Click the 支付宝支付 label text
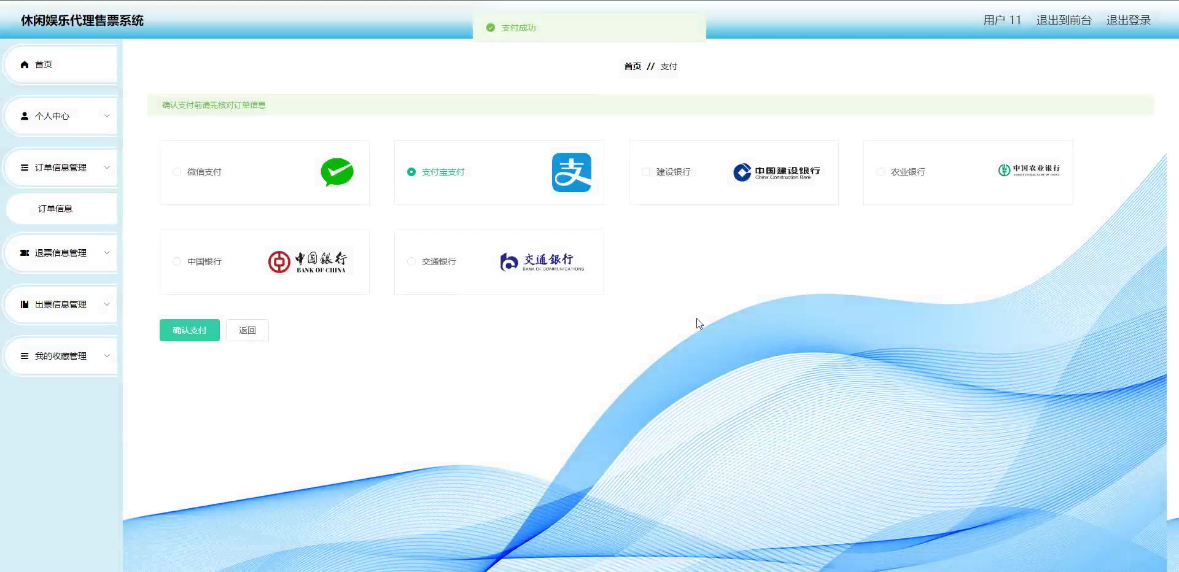This screenshot has height=572, width=1179. tap(443, 172)
